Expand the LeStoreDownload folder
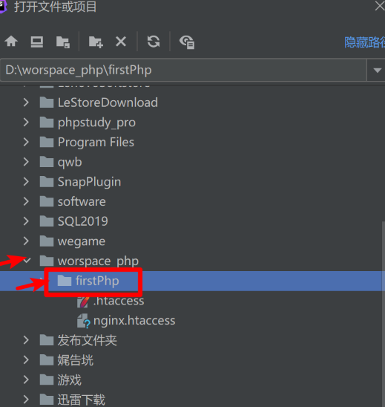 26,102
